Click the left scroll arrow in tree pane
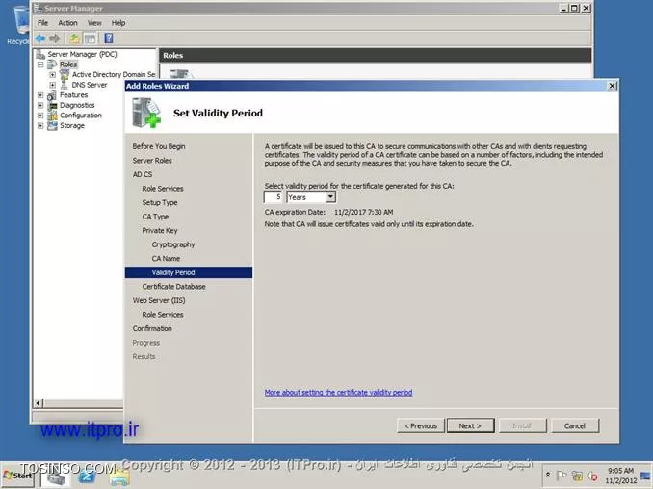The height and width of the screenshot is (489, 653). [x=38, y=403]
